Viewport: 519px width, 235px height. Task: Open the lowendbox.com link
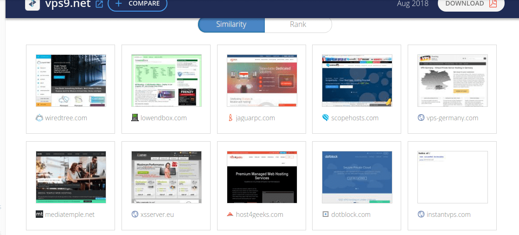tap(164, 118)
